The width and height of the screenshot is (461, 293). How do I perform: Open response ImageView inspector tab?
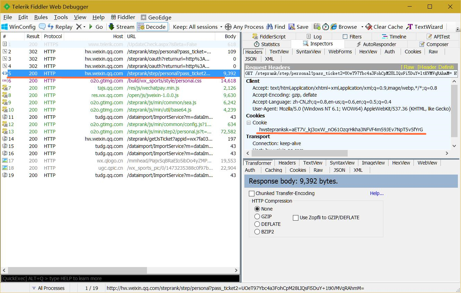[373, 163]
